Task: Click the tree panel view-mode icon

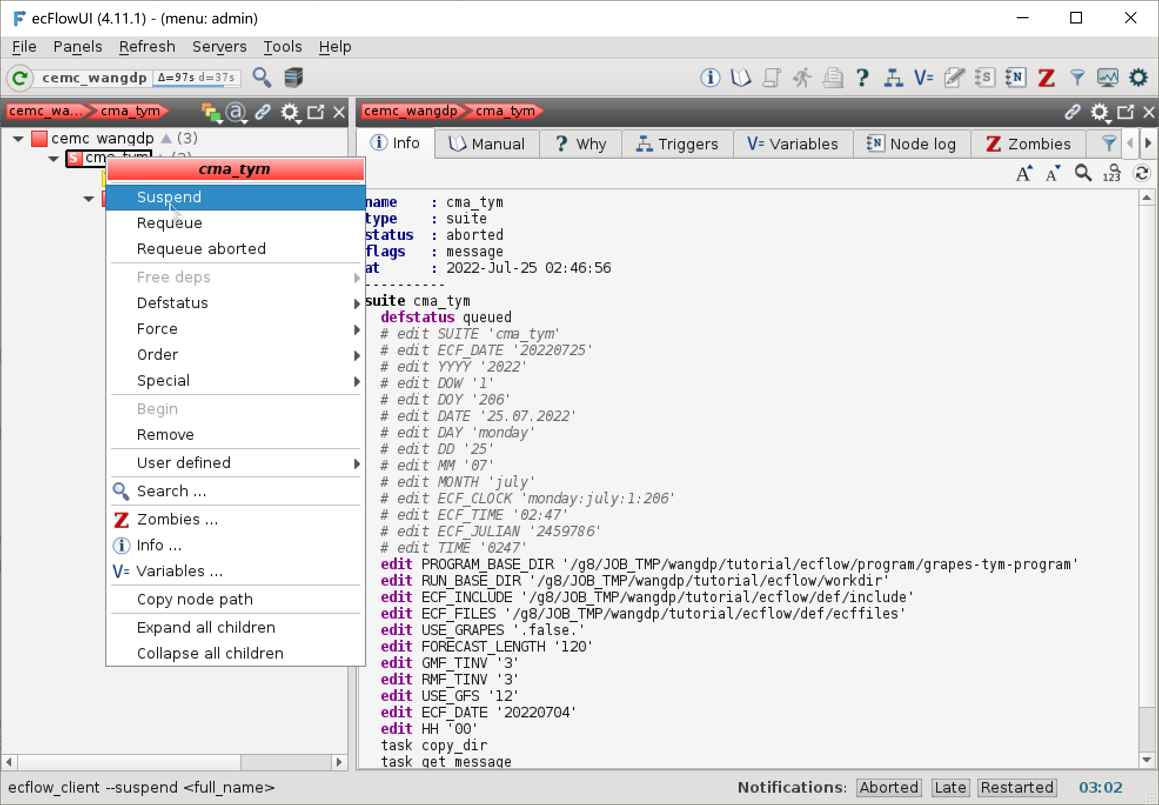Action: click(x=211, y=112)
